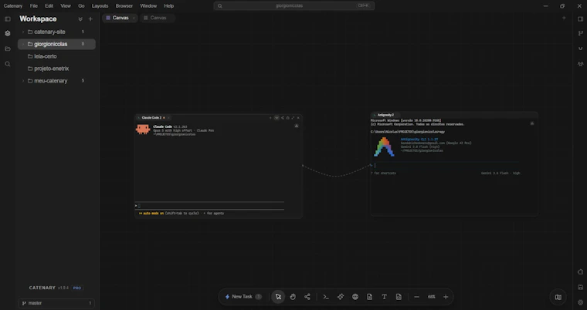Click the 68% zoom level value
The image size is (587, 310).
431,297
